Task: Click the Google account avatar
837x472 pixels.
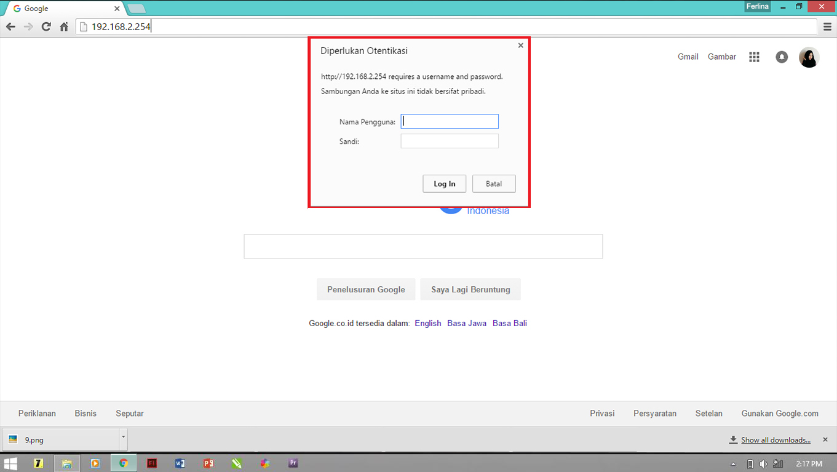Action: 809,57
